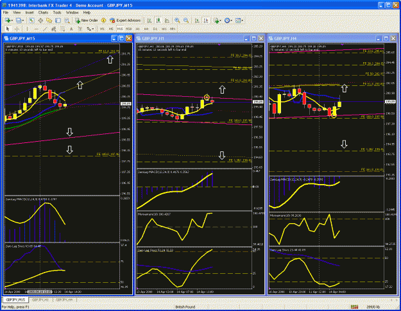Open the Profiles icon in the toolbar
The image size is (401, 311).
pyautogui.click(x=19, y=21)
